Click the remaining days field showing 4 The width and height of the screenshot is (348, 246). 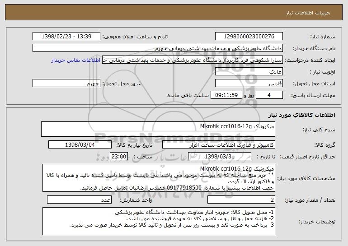269,95
